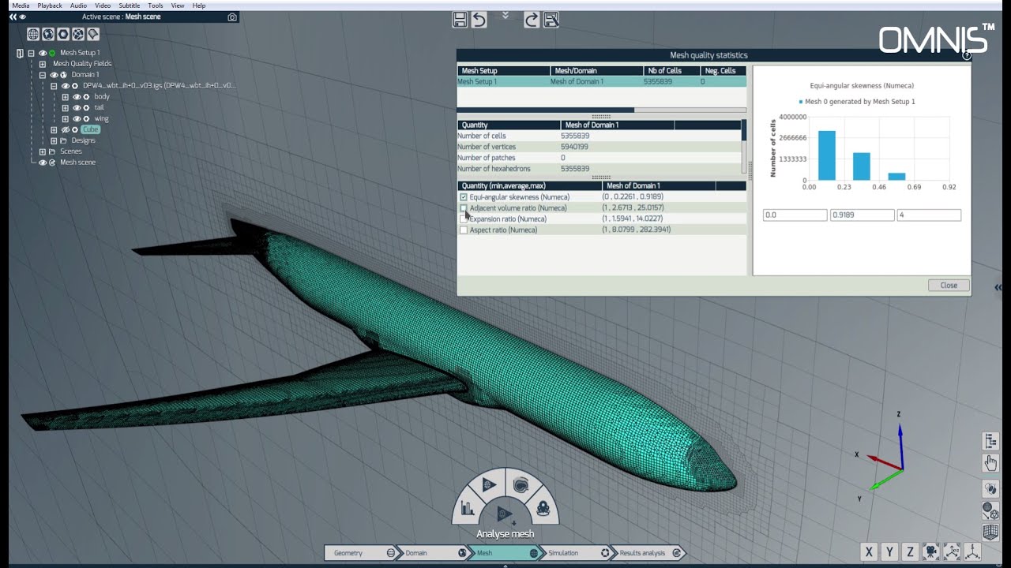
Task: Click the camera snapshot icon in Active scene bar
Action: pos(232,17)
